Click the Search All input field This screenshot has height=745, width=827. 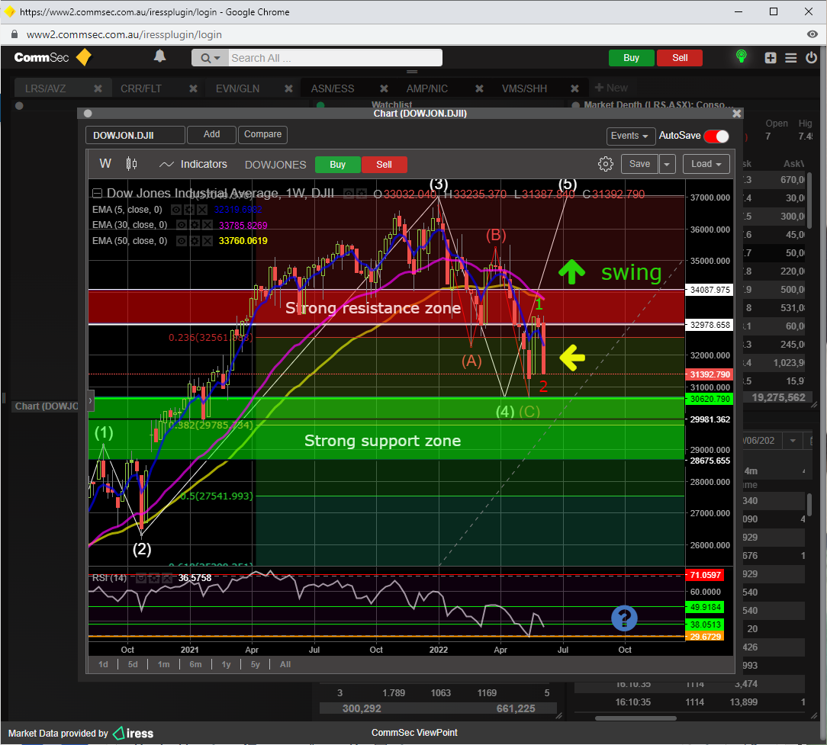(x=336, y=58)
